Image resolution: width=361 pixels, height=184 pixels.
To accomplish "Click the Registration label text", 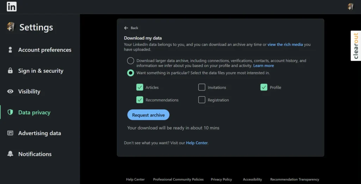I will [218, 100].
